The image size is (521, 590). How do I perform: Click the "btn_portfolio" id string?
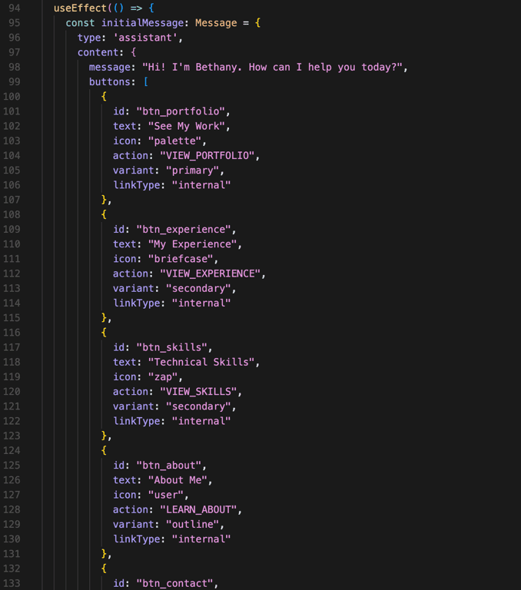point(181,111)
